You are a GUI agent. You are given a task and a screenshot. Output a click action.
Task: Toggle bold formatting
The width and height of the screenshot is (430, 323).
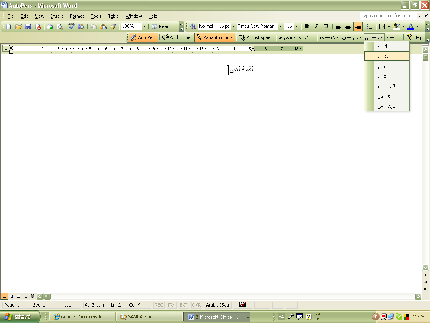[306, 26]
